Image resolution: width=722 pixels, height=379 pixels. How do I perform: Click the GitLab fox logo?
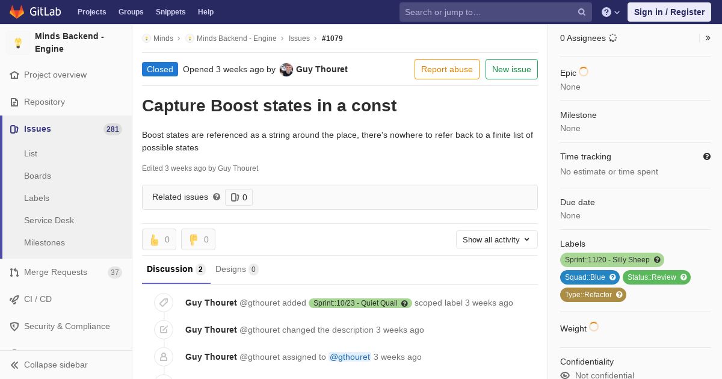pyautogui.click(x=17, y=11)
